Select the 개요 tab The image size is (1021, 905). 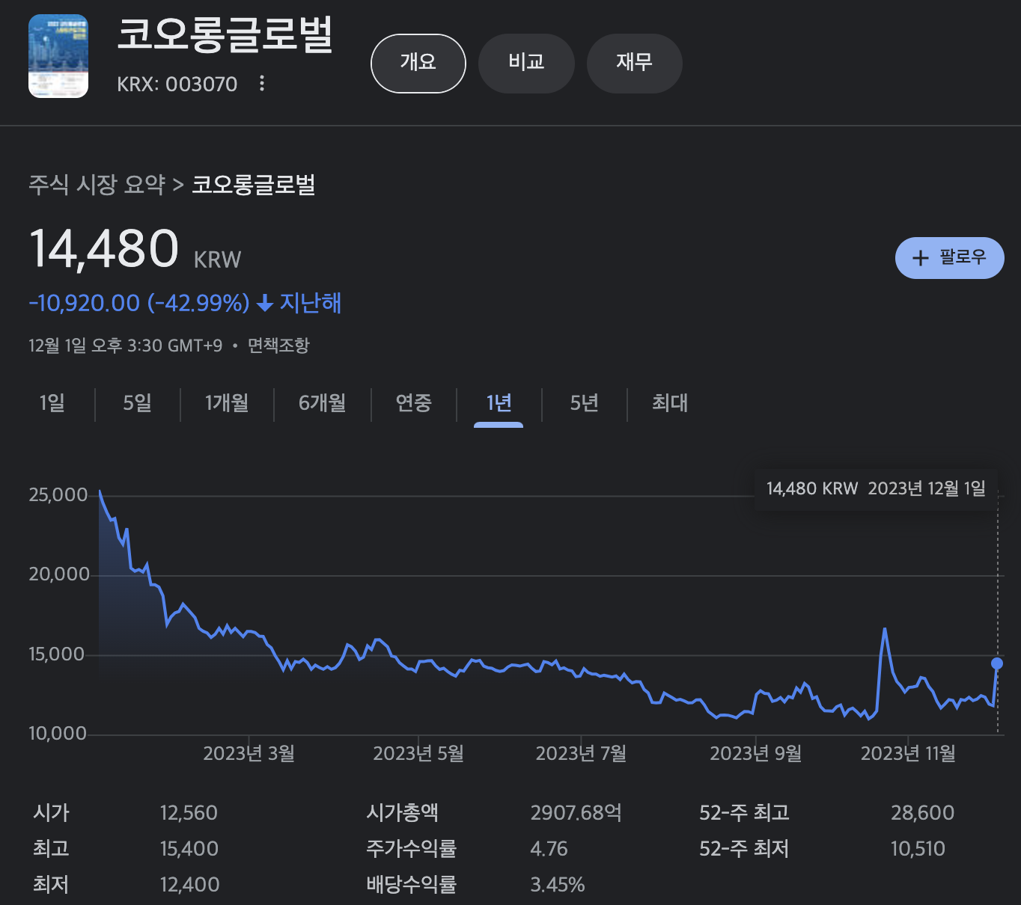point(418,63)
